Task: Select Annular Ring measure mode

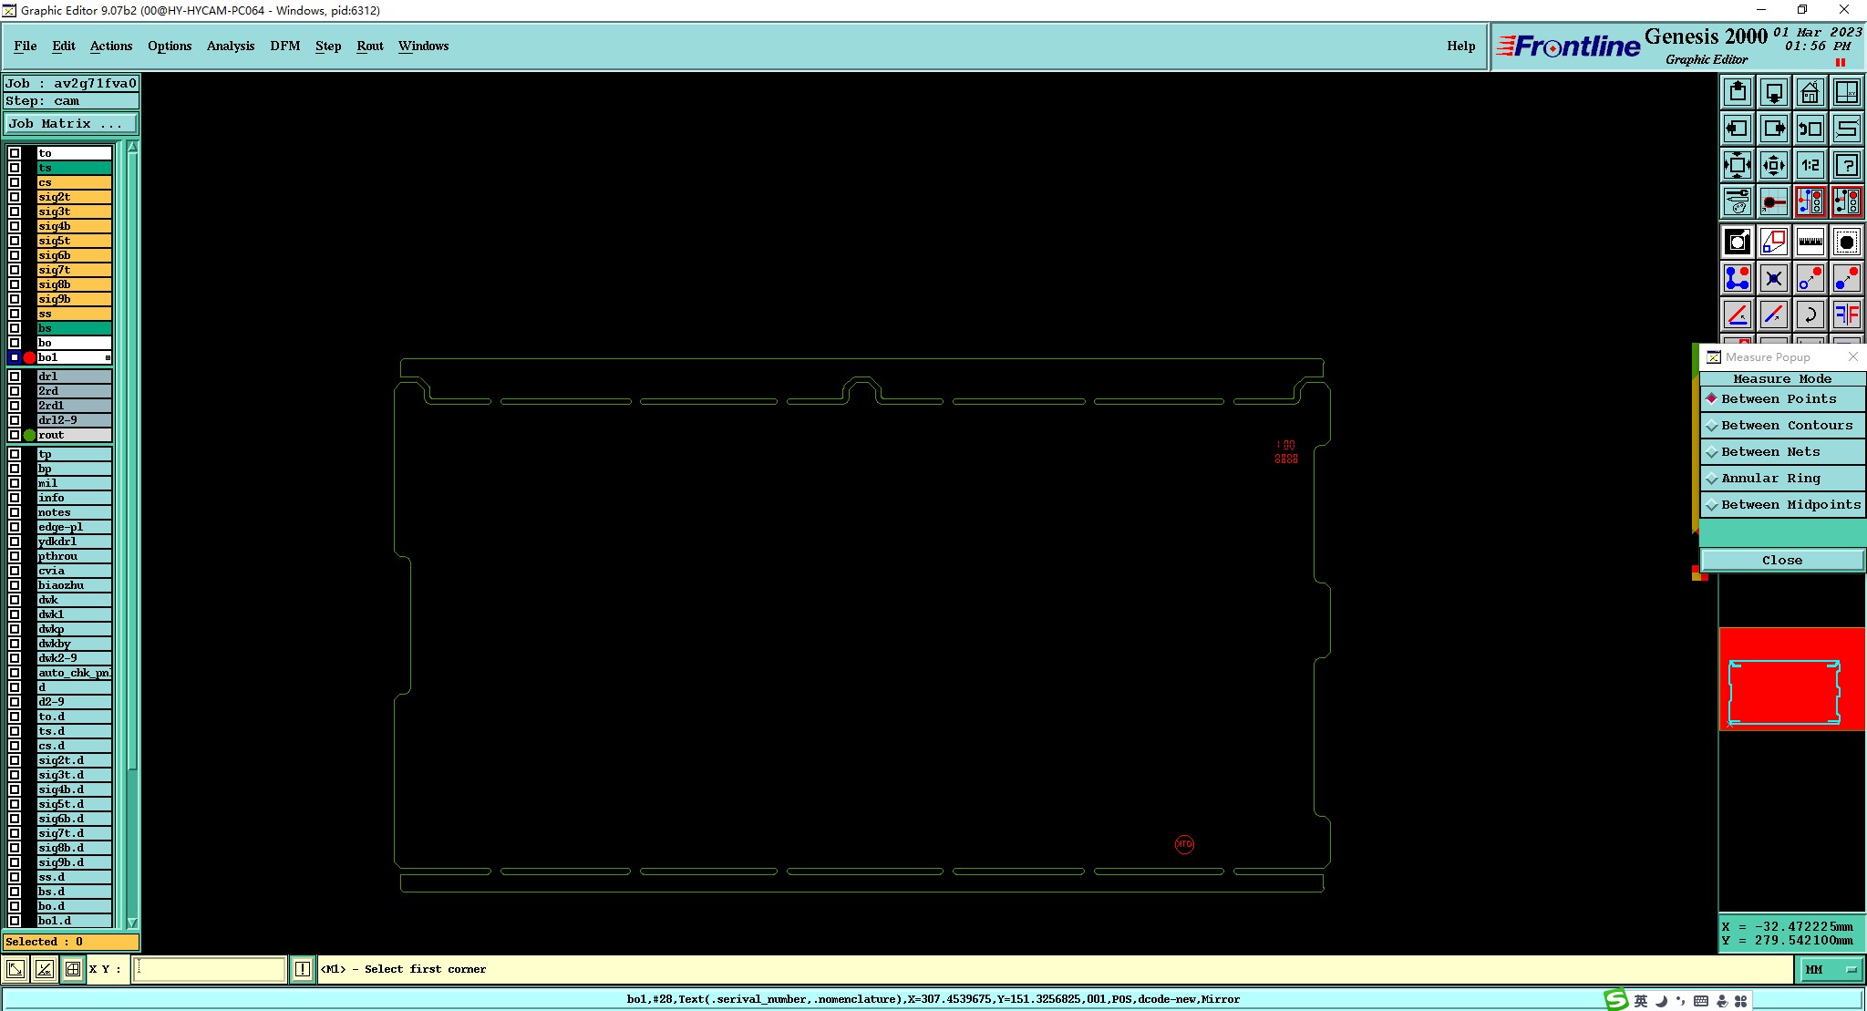Action: (x=1769, y=479)
